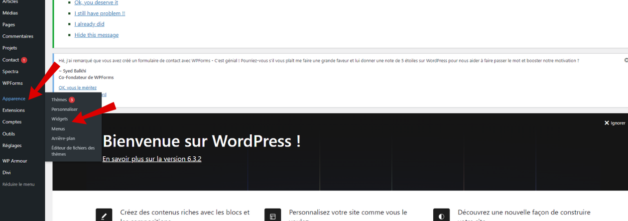628x221 pixels.
Task: Open Menus under Apparence
Action: pos(58,129)
